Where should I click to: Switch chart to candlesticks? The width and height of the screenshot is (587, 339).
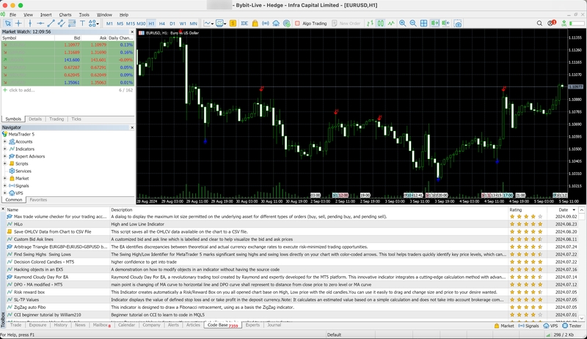tap(380, 23)
